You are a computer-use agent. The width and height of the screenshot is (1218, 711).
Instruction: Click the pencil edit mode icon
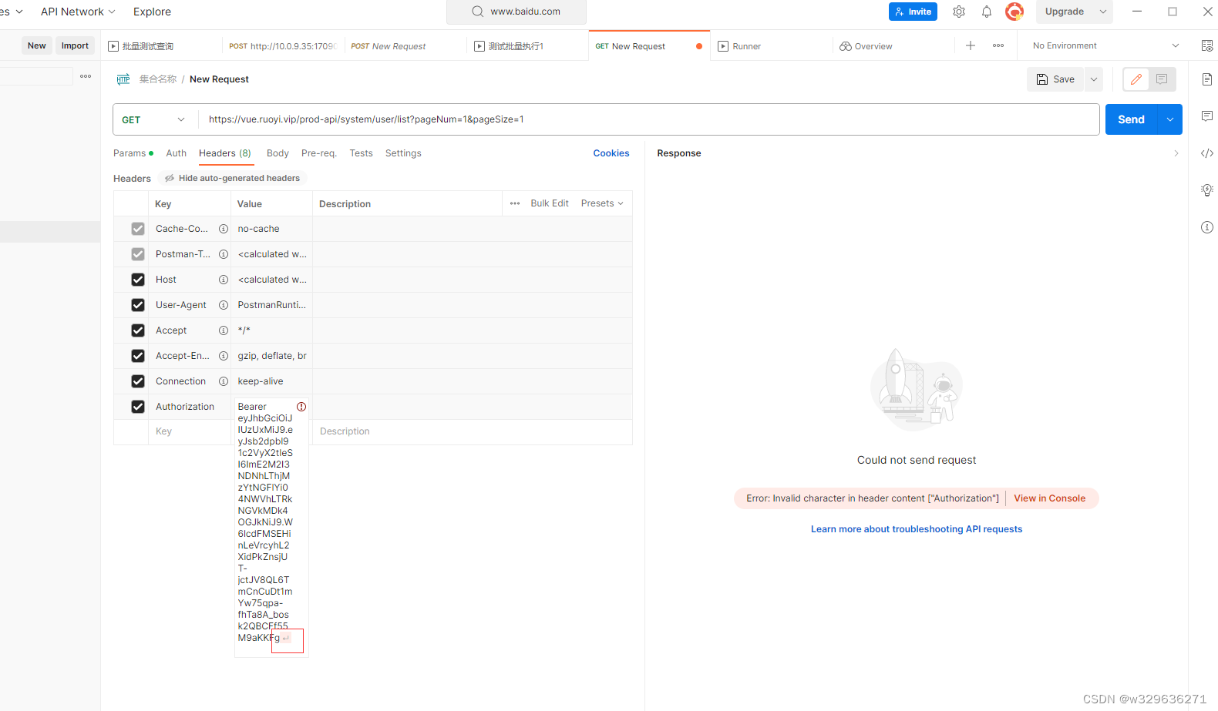click(1136, 79)
